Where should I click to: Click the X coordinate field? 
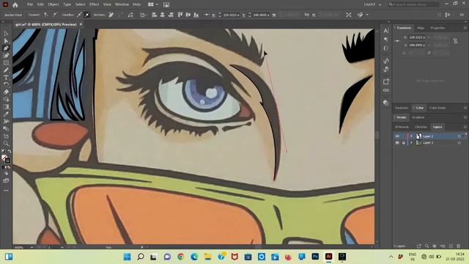click(417, 37)
